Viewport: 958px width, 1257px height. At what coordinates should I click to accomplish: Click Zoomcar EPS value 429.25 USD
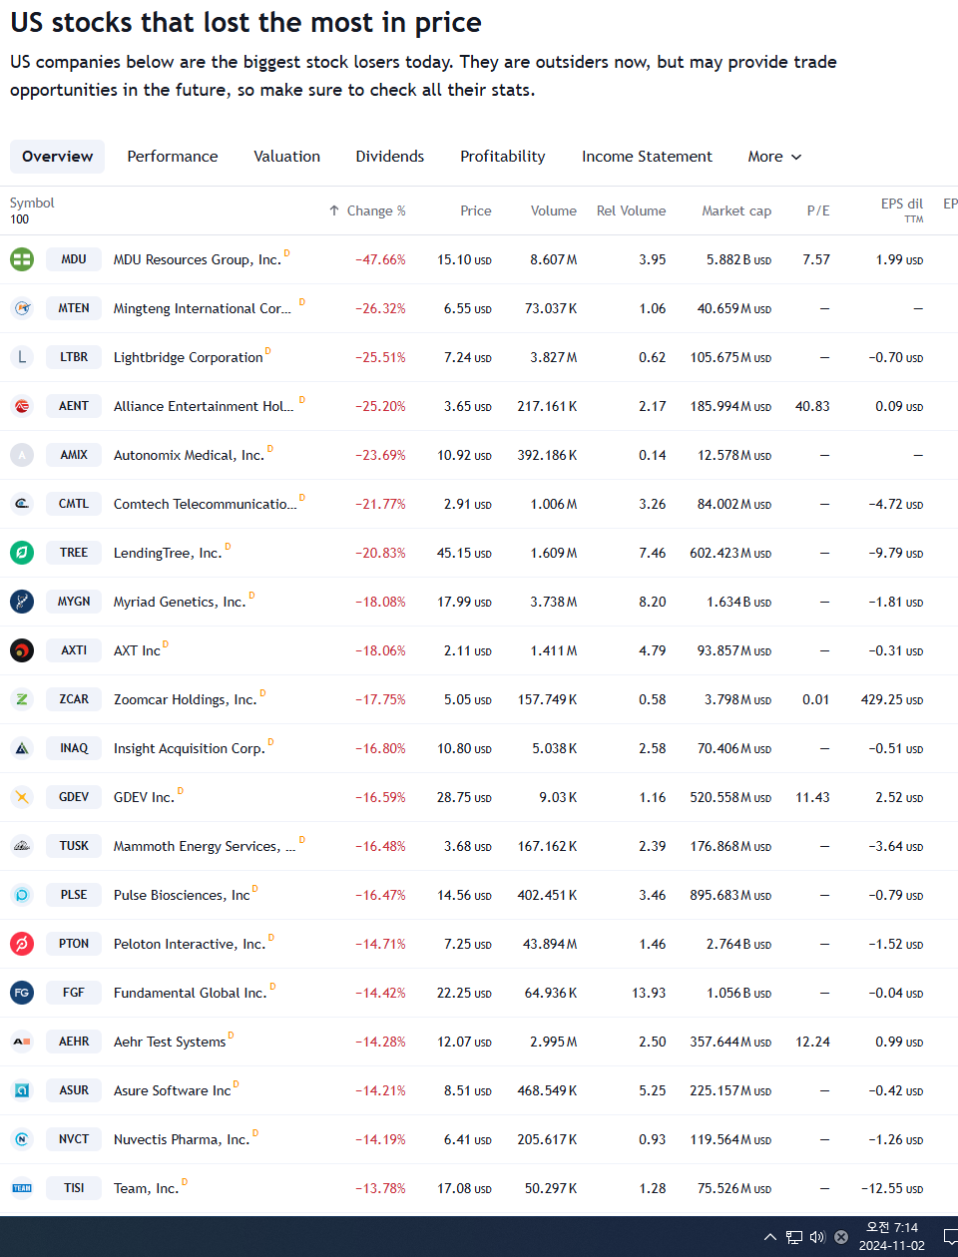click(x=892, y=699)
